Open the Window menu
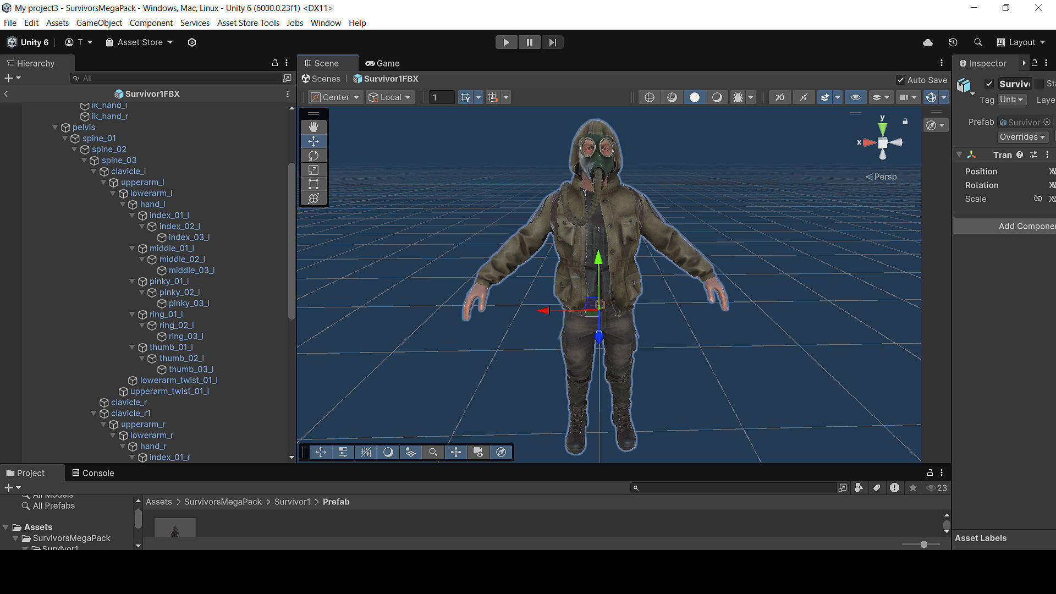Viewport: 1056px width, 594px height. (326, 23)
